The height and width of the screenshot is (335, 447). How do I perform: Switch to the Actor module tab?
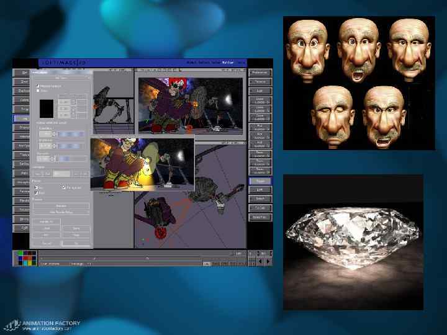click(x=215, y=63)
